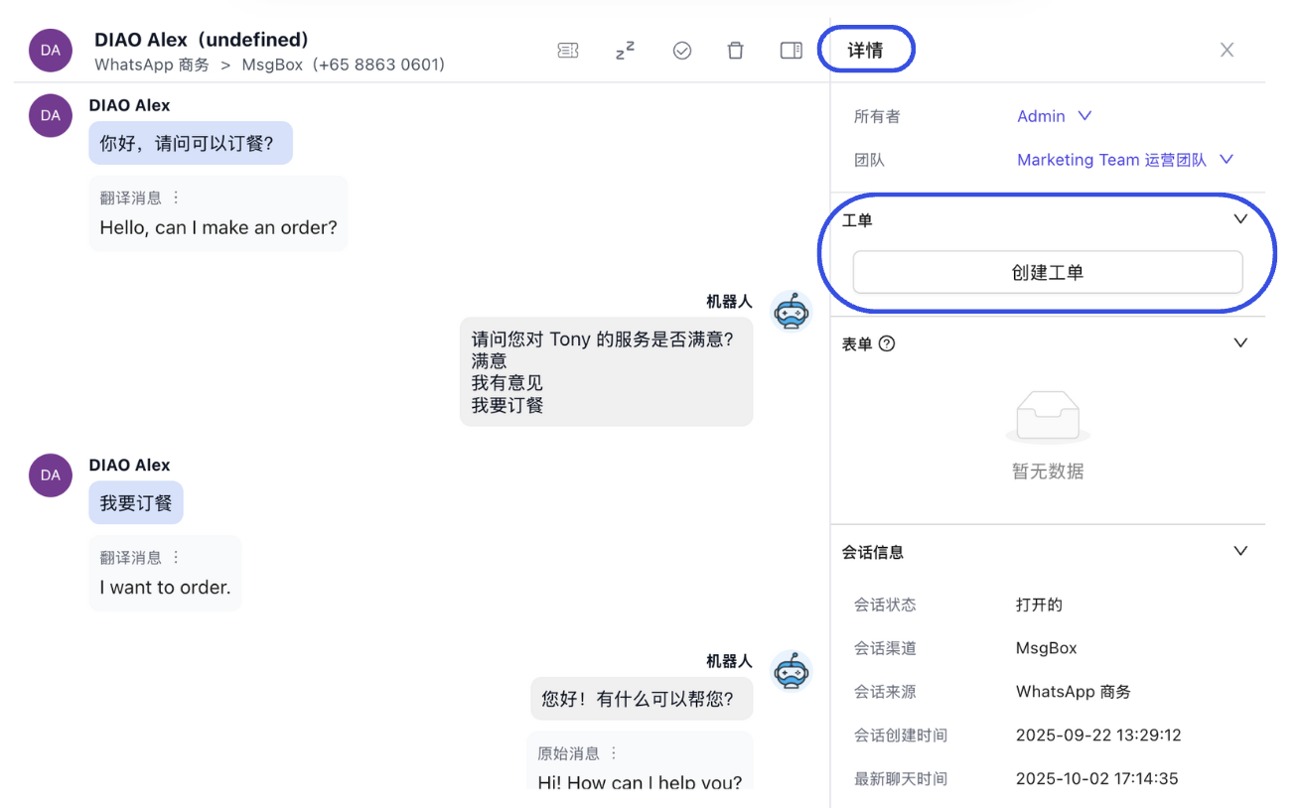Select the 我要订餐 message bubble
This screenshot has width=1301, height=808.
(x=135, y=502)
